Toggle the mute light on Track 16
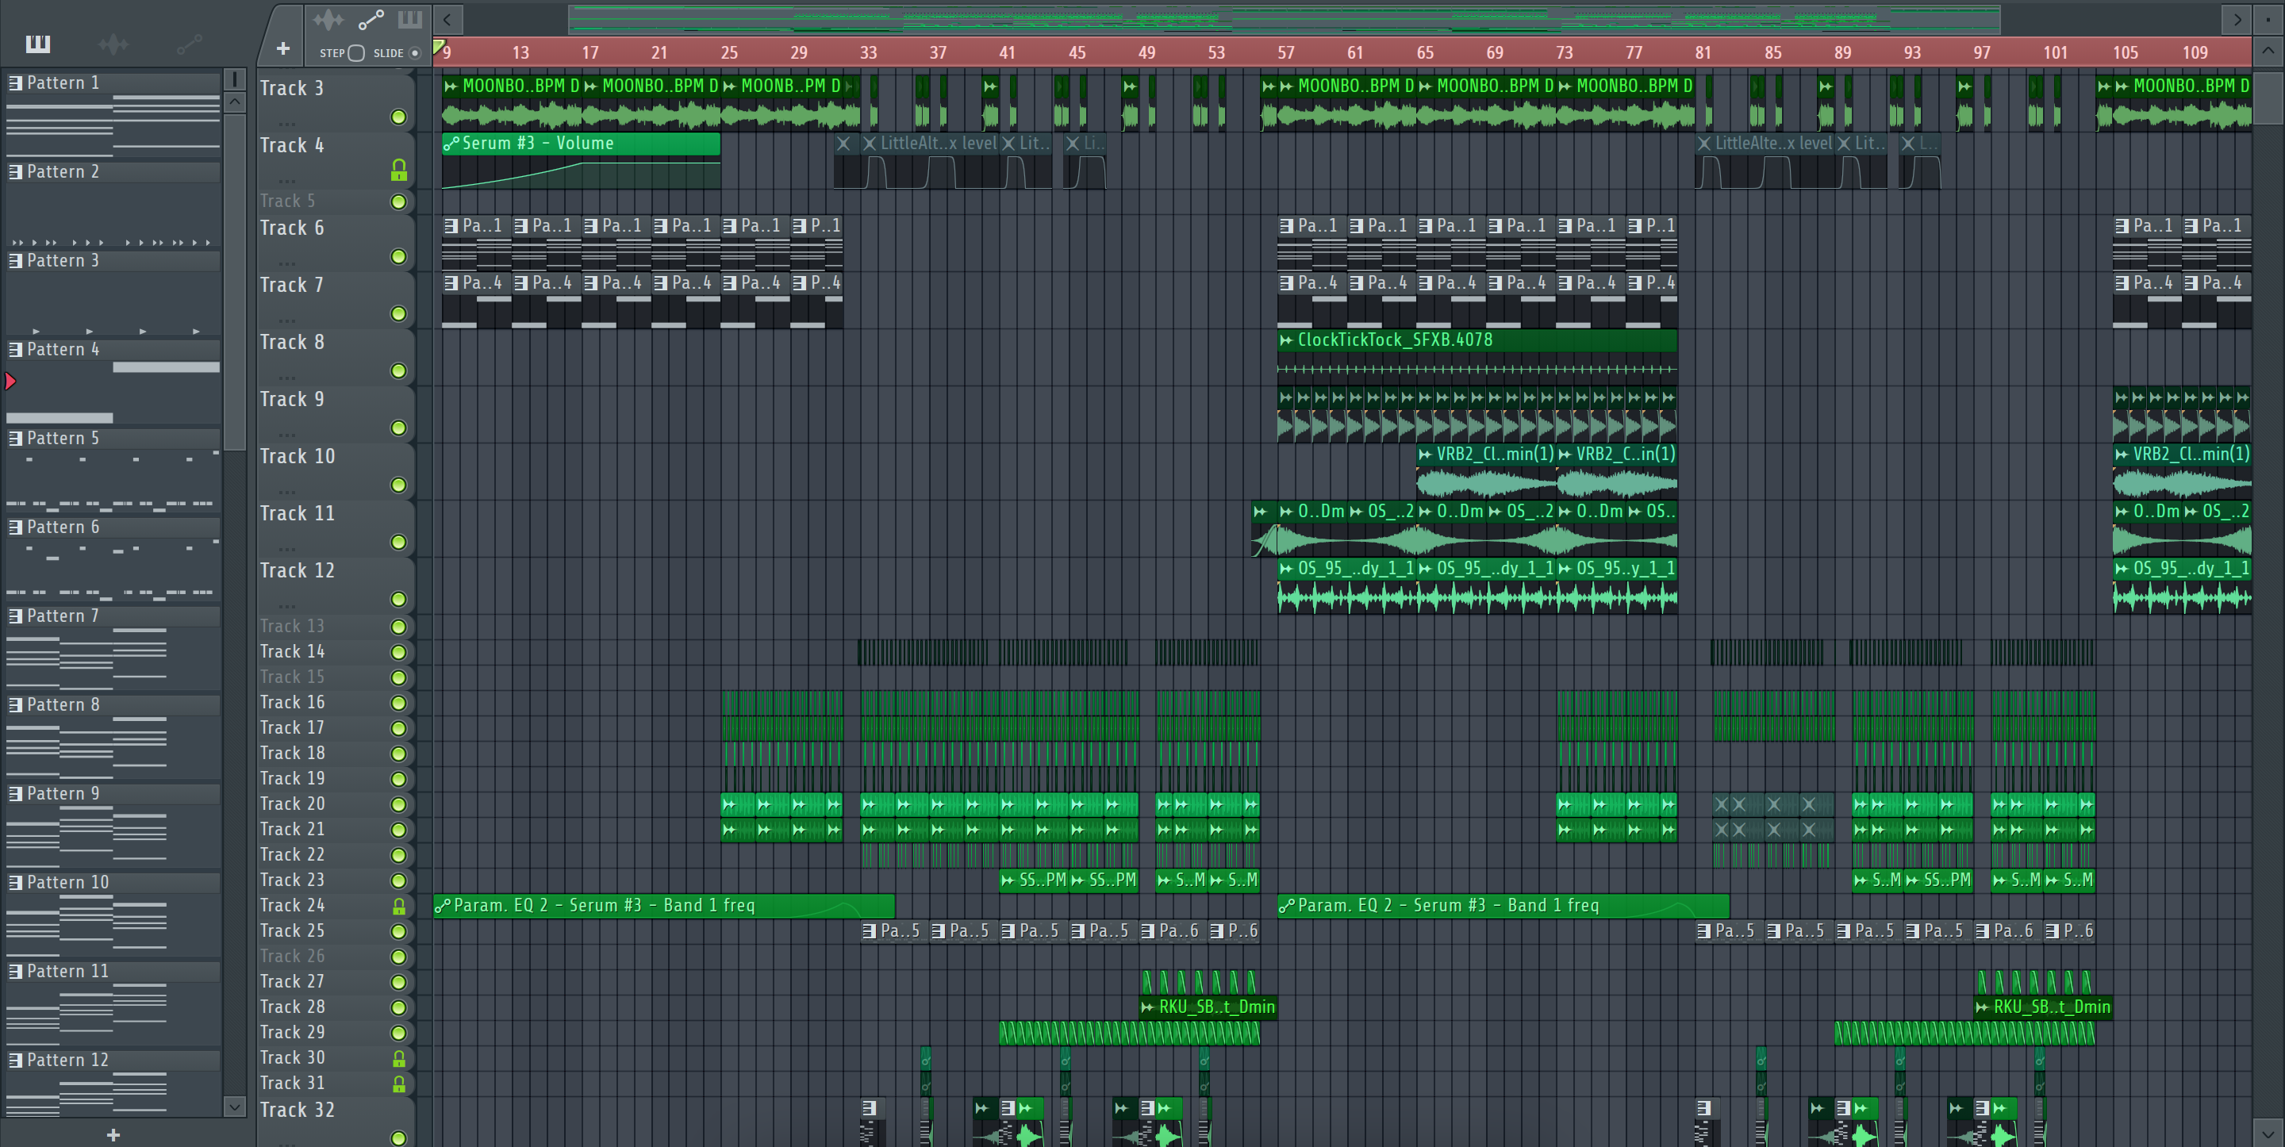 point(398,703)
